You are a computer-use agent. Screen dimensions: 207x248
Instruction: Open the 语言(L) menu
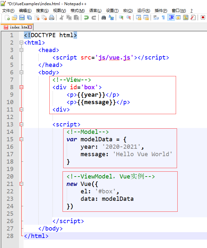[x=95, y=11]
